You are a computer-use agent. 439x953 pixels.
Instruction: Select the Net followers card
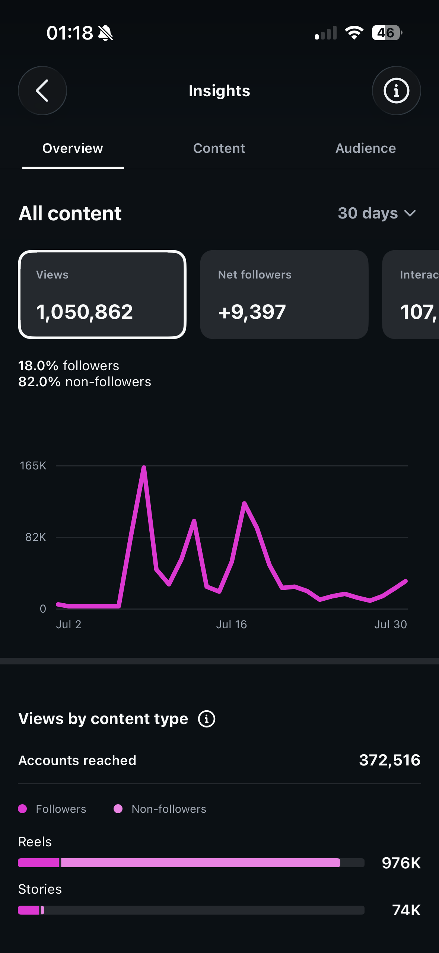coord(284,295)
